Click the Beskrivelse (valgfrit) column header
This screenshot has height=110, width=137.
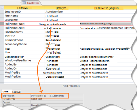[106, 8]
